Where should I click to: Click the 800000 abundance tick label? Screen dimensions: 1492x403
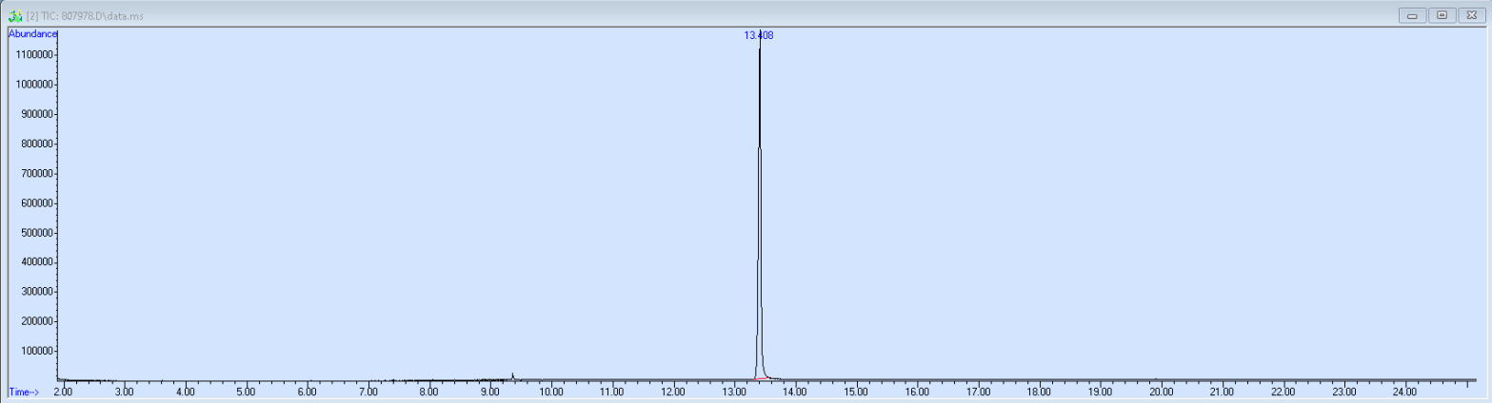click(37, 144)
